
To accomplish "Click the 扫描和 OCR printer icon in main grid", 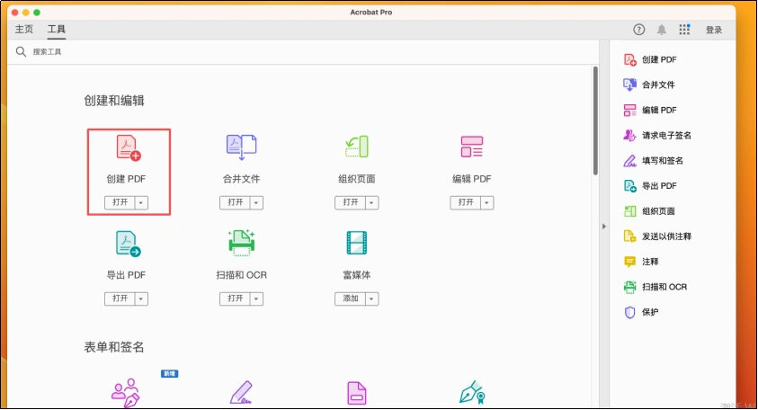I will tap(241, 243).
